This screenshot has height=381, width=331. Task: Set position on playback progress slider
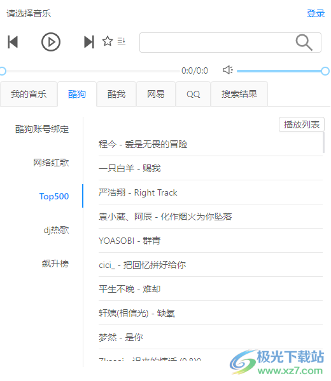(x=90, y=71)
